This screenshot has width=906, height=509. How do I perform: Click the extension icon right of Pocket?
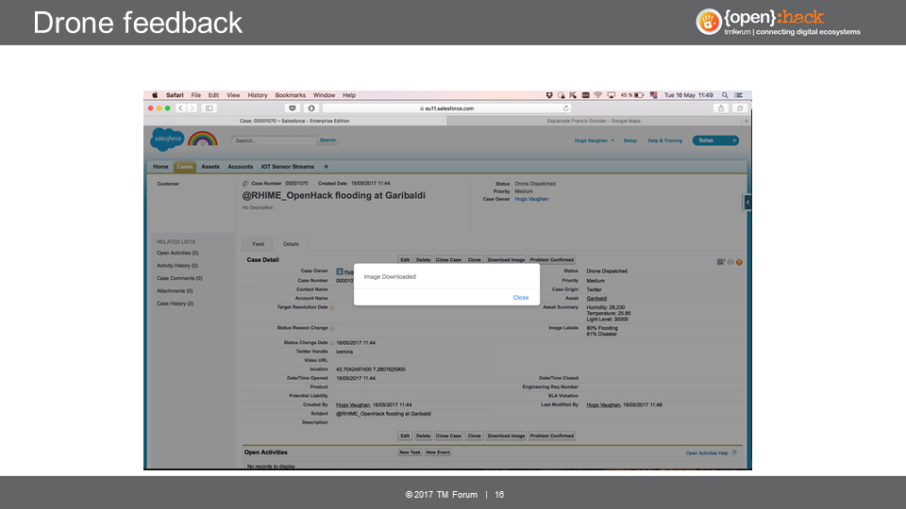point(310,107)
